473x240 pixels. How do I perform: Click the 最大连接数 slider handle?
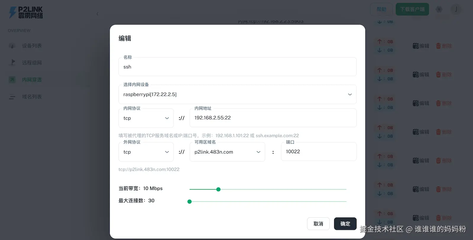[189, 202]
